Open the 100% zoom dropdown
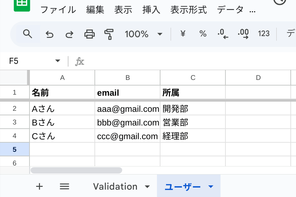296x197 pixels. [x=144, y=34]
